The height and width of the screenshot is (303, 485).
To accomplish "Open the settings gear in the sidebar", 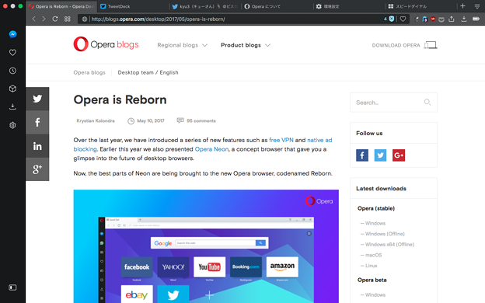I will (12, 125).
